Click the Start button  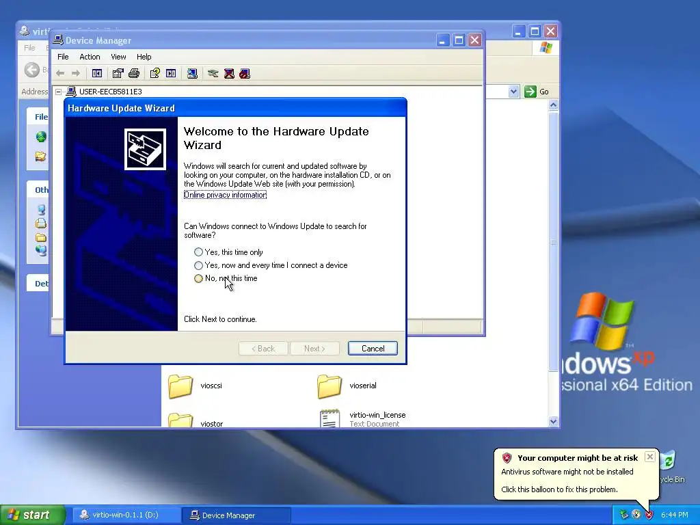click(33, 515)
